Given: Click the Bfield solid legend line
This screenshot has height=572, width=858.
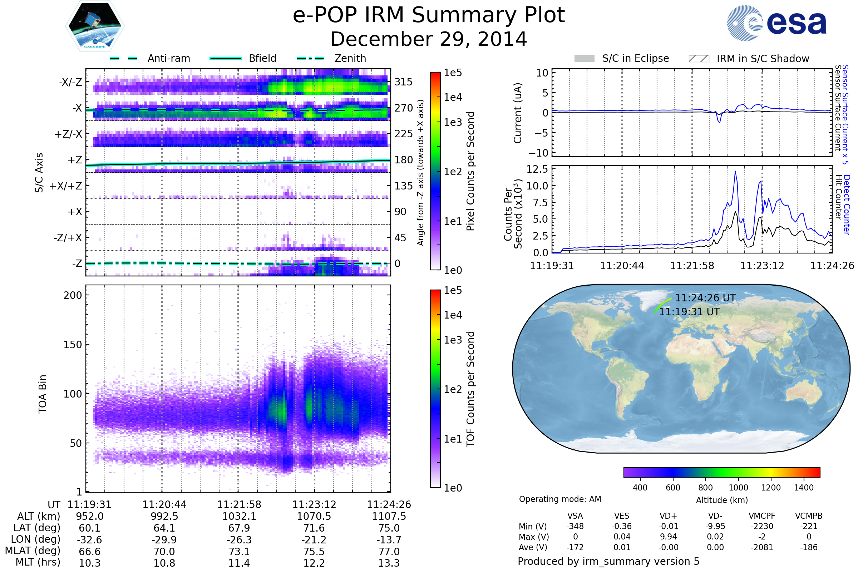Looking at the screenshot, I should click(226, 58).
